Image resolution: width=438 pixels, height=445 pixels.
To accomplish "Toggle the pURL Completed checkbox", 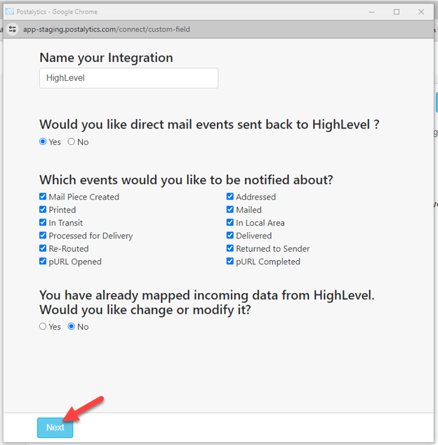I will tap(230, 261).
